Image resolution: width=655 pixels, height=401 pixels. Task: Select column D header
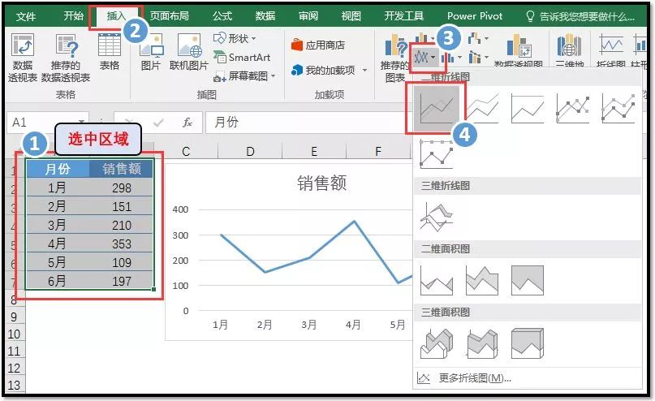click(x=250, y=151)
